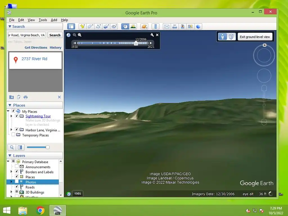Add a new placemark
This screenshot has height=216, width=288.
[x=82, y=26]
